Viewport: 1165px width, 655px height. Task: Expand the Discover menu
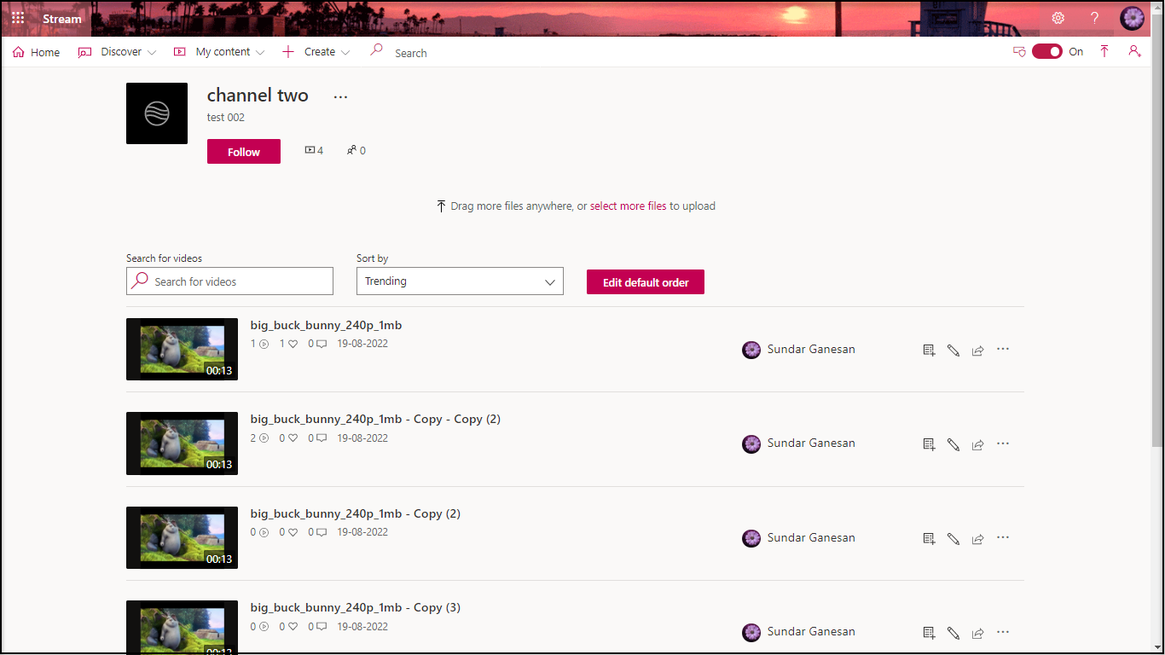coord(117,52)
